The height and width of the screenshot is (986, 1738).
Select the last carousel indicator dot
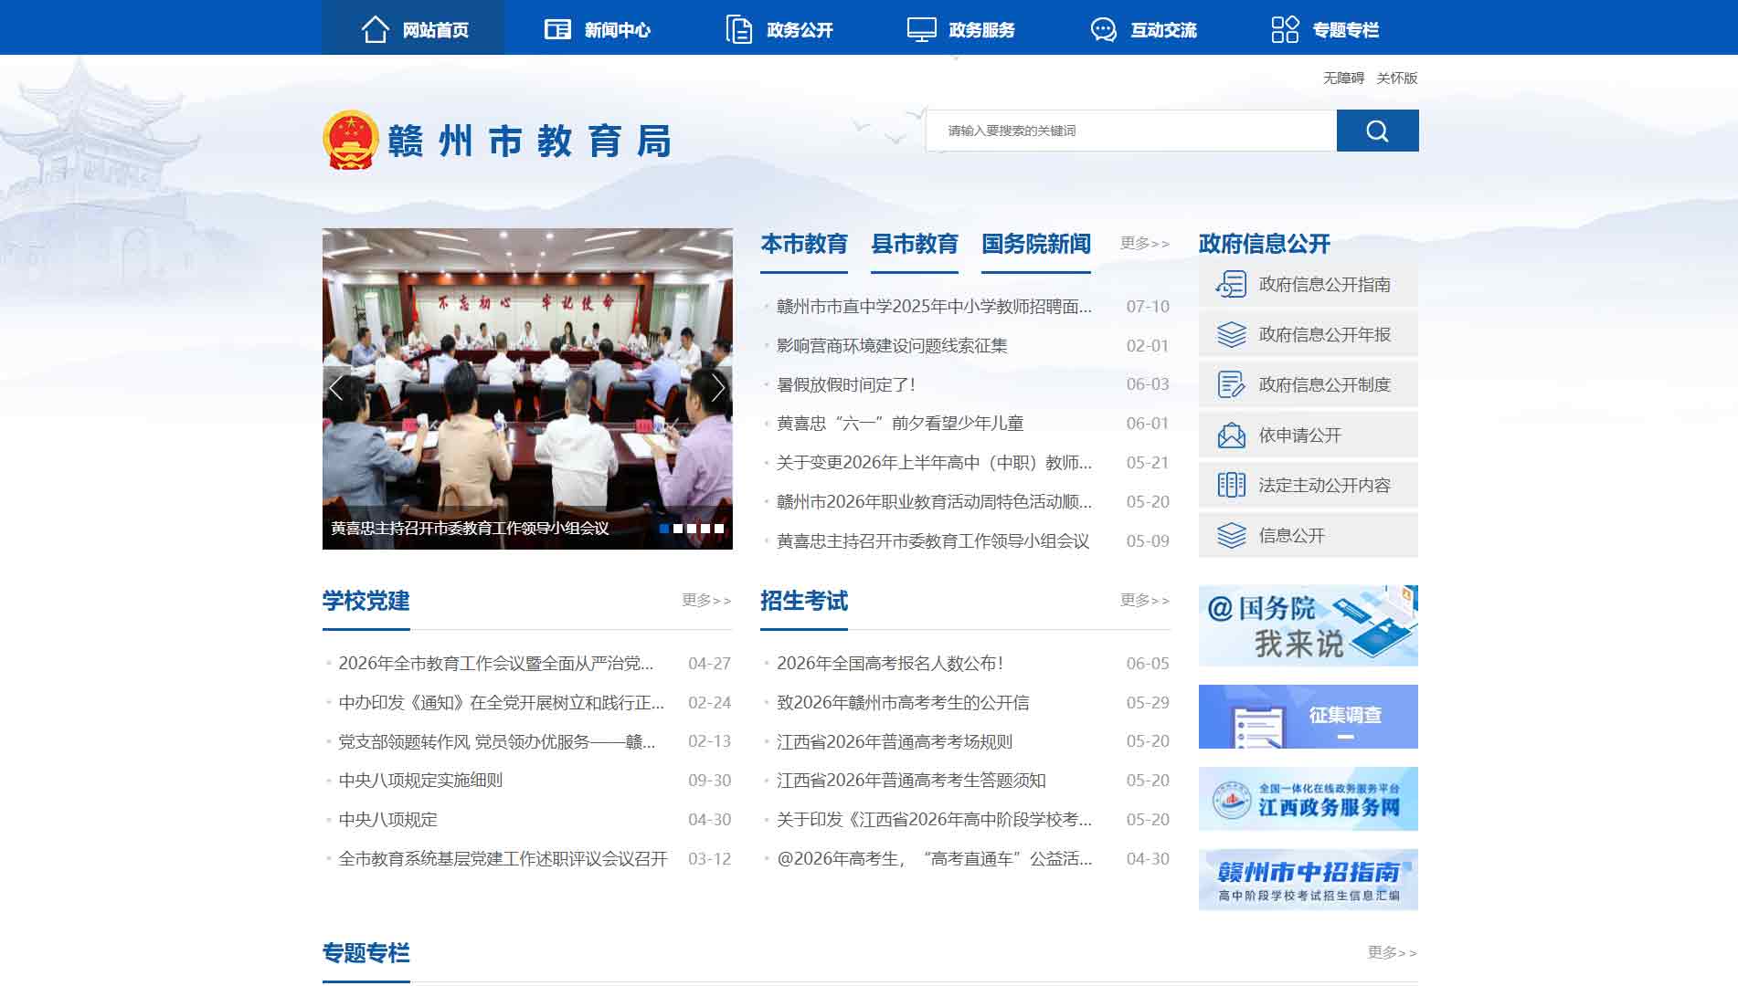pos(719,529)
